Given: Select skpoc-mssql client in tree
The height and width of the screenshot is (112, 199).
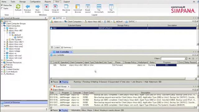Looking at the screenshot, I should point(14,49).
